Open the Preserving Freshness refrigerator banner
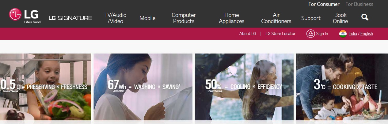Viewport: 388px width, 124px height. point(46,87)
